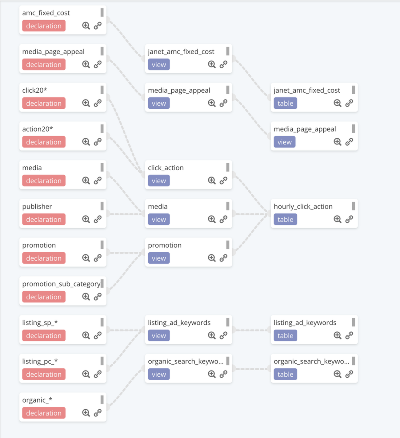This screenshot has width=400, height=438.
Task: Click declaration badge on action20* node
Action: pos(44,142)
